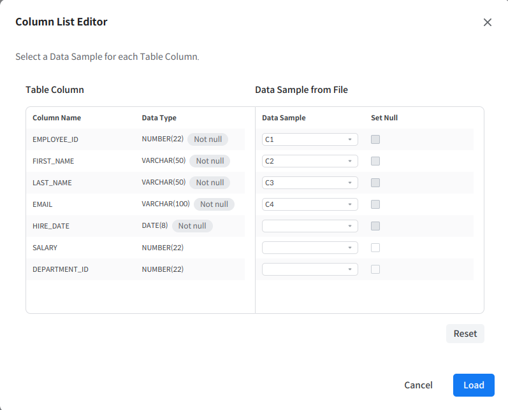Choose a Data Sample for HIRE_DATE
Viewport: 508px width, 410px height.
click(x=310, y=226)
